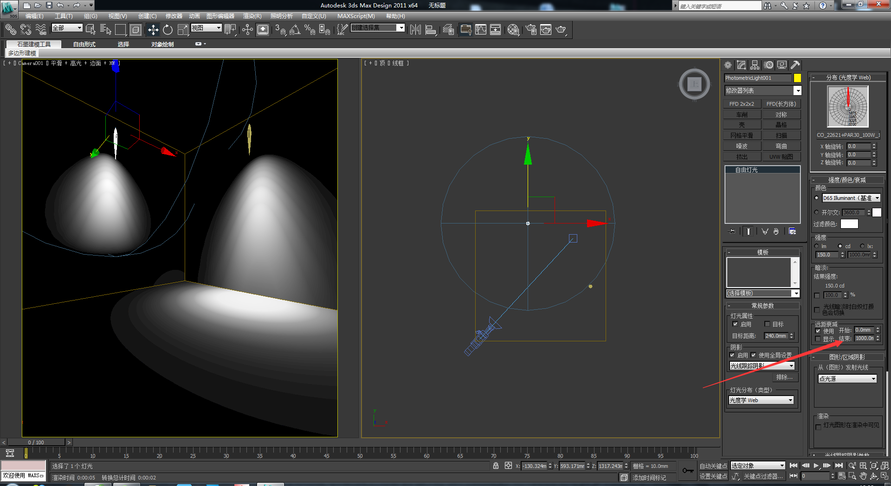Open the D65 Illuminant color dropdown
Viewport: 891px width, 486px height.
point(851,198)
